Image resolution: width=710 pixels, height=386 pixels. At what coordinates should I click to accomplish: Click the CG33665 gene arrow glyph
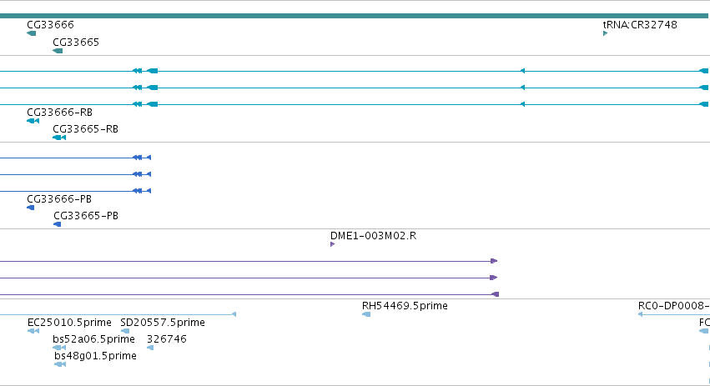(x=58, y=51)
